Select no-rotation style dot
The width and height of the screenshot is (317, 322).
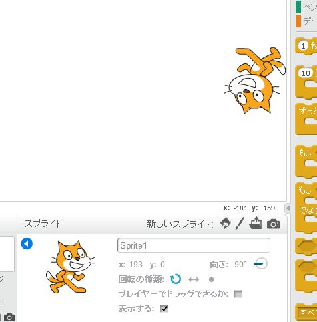pos(212,279)
